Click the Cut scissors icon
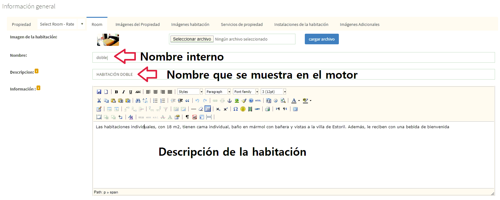This screenshot has height=200, width=500. [99, 100]
